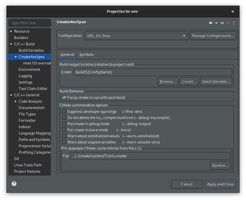Close the Properties for omr dialog
The width and height of the screenshot is (246, 200).
pos(233,11)
